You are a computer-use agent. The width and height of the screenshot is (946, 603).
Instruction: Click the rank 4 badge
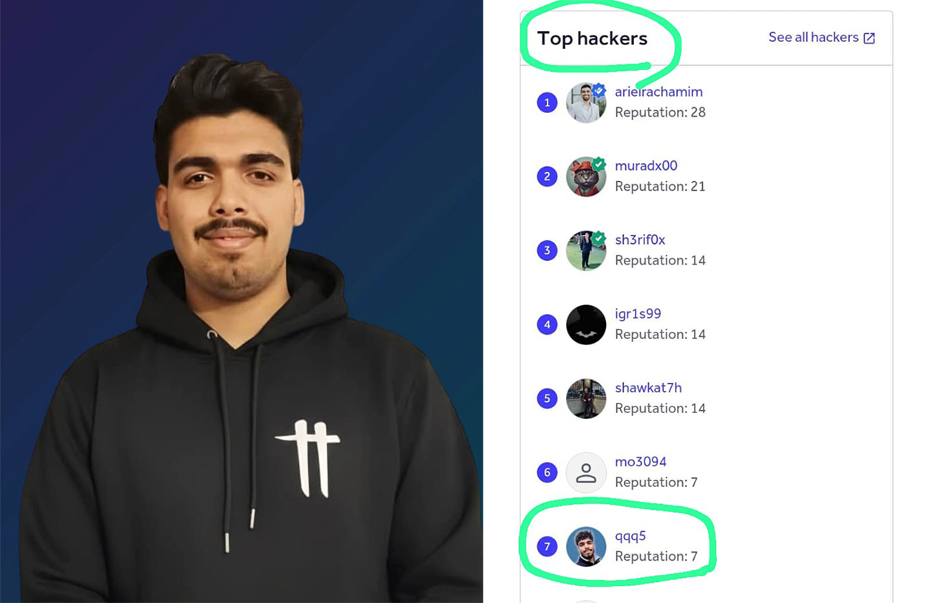547,324
